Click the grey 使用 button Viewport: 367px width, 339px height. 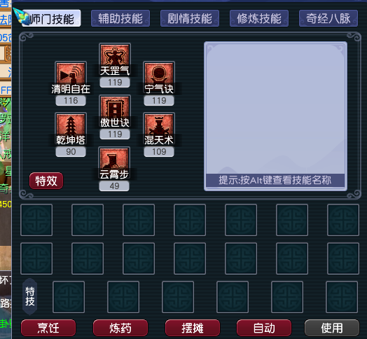point(332,328)
